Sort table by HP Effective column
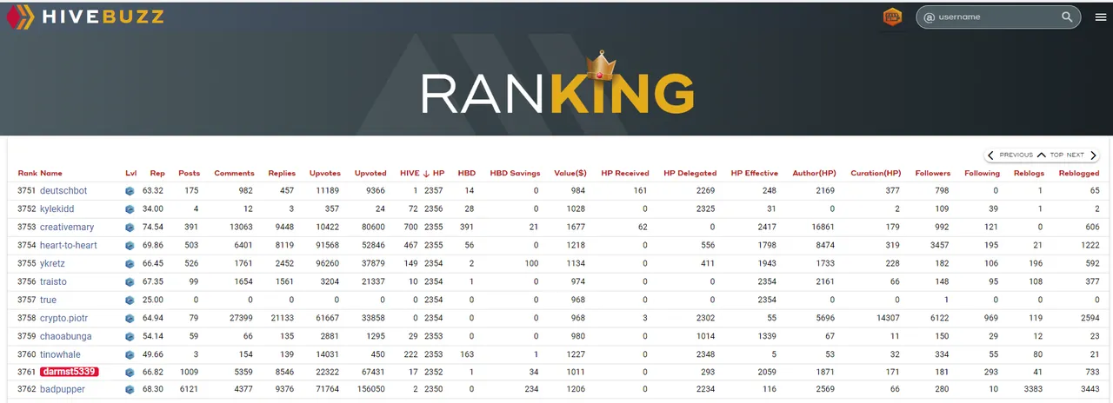Viewport: 1113px width, 403px height. point(755,173)
